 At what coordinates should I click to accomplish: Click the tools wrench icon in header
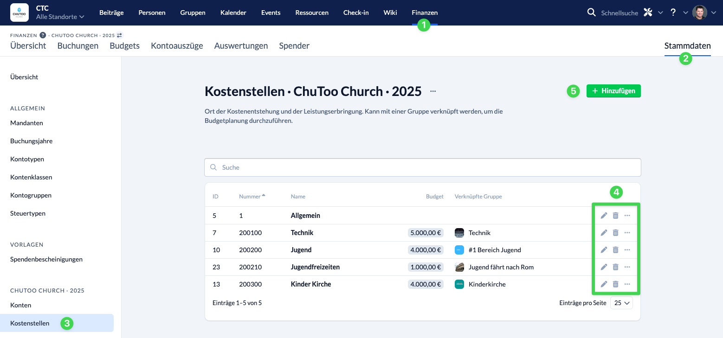click(x=647, y=13)
